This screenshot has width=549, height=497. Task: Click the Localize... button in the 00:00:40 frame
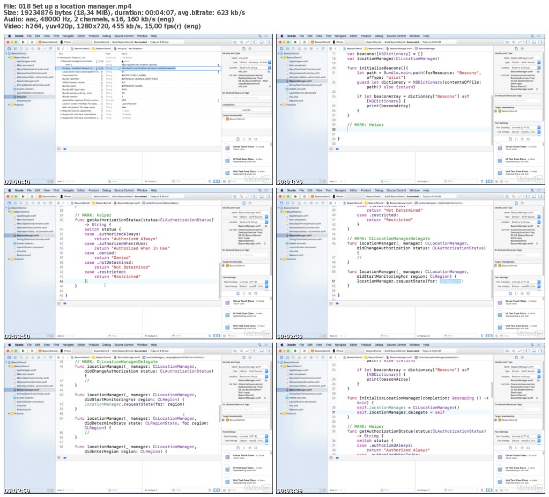coord(246,109)
